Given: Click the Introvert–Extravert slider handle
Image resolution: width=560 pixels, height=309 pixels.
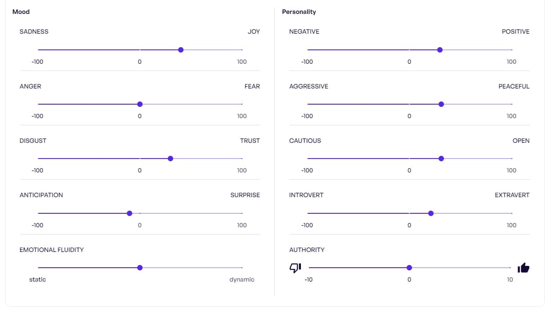Looking at the screenshot, I should pyautogui.click(x=431, y=213).
